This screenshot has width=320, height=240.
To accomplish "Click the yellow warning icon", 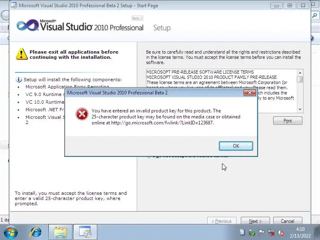I will [x=22, y=54].
